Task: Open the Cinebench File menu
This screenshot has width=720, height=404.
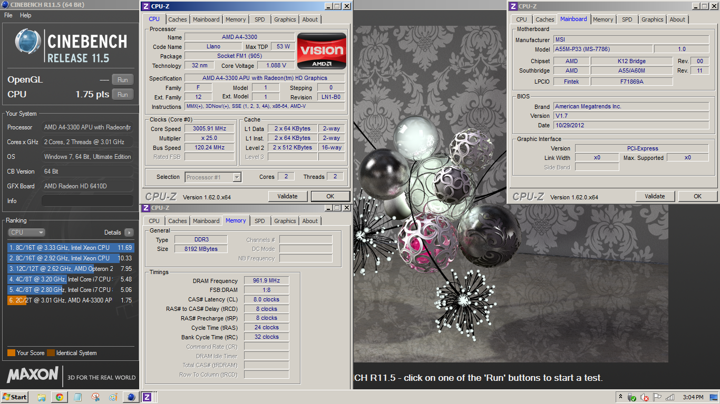Action: point(8,15)
